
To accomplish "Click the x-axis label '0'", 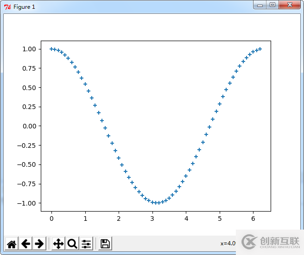I will coord(51,219).
